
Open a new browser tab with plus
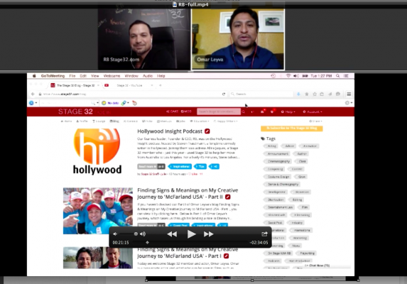click(x=160, y=85)
